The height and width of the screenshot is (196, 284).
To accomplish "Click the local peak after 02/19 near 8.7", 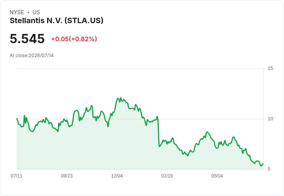I will [x=207, y=132].
